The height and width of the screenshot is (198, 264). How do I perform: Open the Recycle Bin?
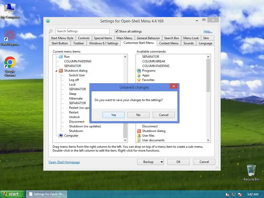coord(251,173)
